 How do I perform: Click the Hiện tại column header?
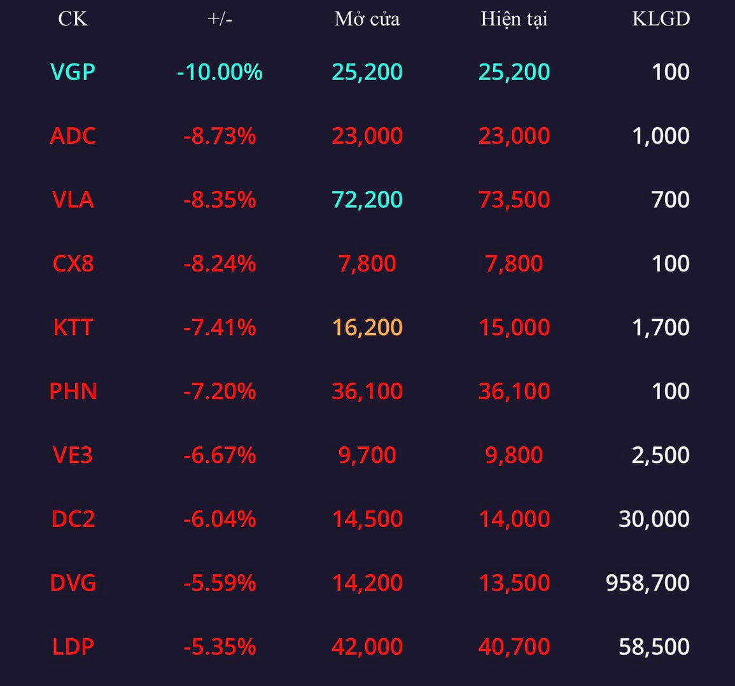coord(514,18)
